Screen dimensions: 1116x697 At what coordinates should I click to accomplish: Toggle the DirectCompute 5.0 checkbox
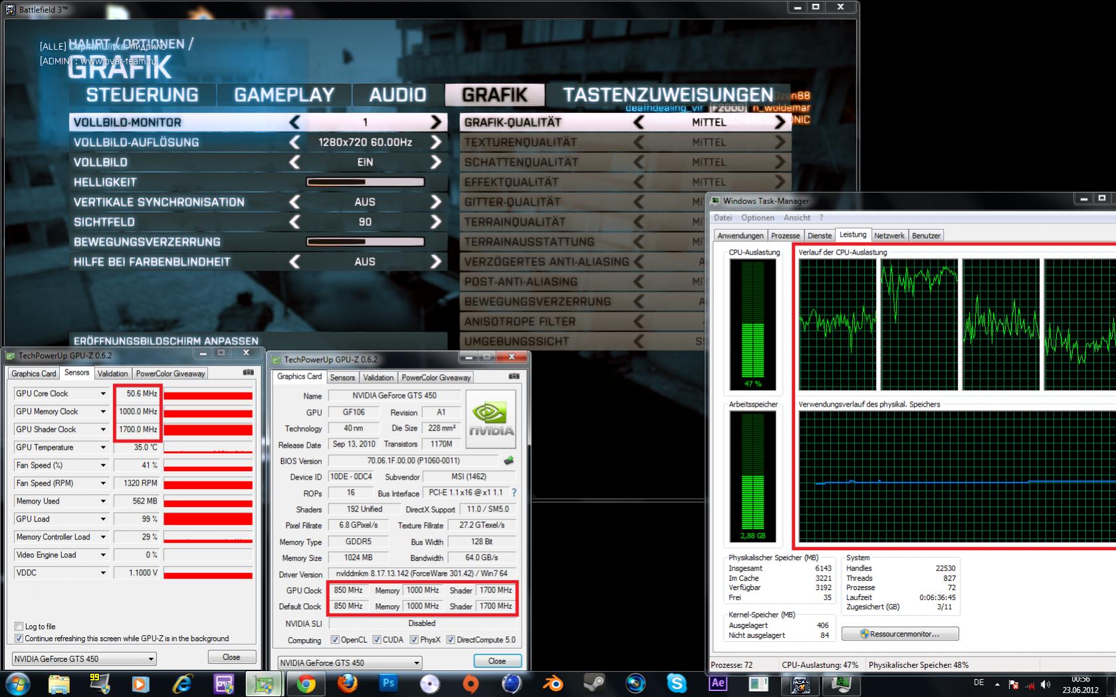(x=451, y=640)
